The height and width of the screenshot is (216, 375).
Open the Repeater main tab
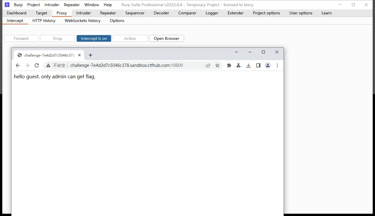[108, 13]
